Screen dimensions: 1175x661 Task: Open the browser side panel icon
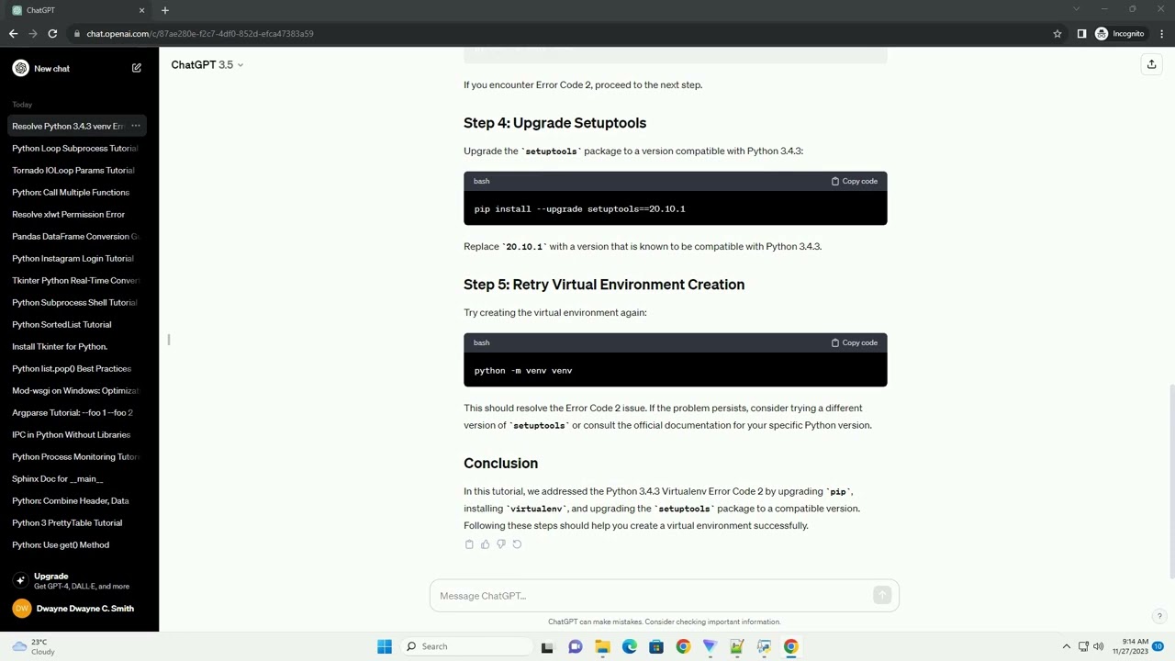point(1081,34)
